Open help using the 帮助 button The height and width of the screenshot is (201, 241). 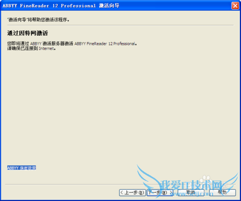tap(223, 193)
